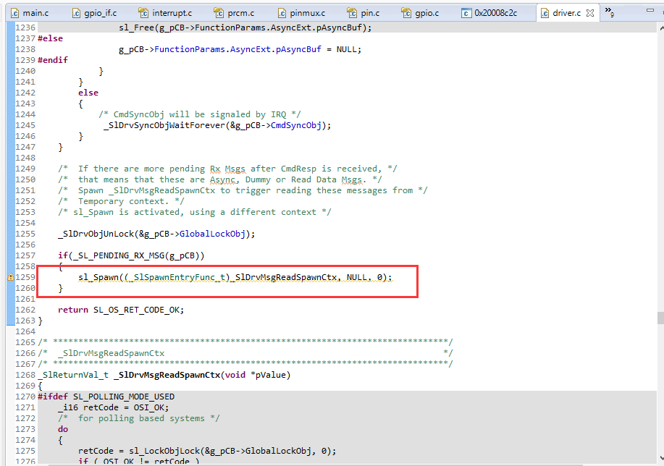Click '#ifdef SL_POLLING_MODE_USED' directive

tap(106, 397)
